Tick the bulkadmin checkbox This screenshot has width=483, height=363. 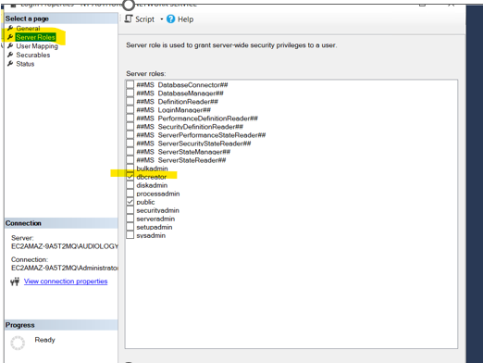coord(130,169)
